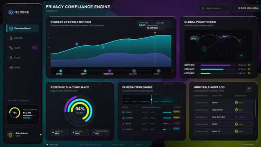Click the EVENT TYPE column header
The image size is (261, 147).
(x=217, y=96)
